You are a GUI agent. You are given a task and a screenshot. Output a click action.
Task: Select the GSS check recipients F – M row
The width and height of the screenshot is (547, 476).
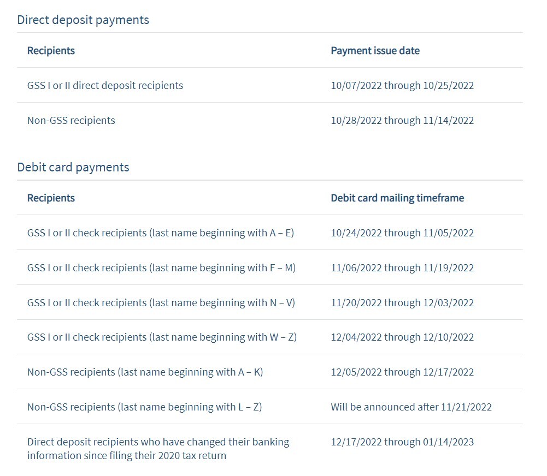tap(161, 268)
